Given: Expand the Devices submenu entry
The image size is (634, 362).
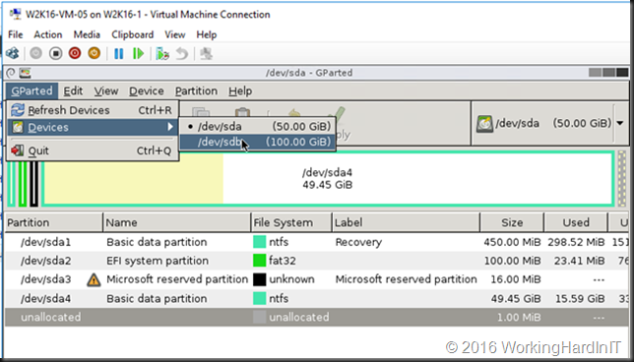Looking at the screenshot, I should (93, 127).
